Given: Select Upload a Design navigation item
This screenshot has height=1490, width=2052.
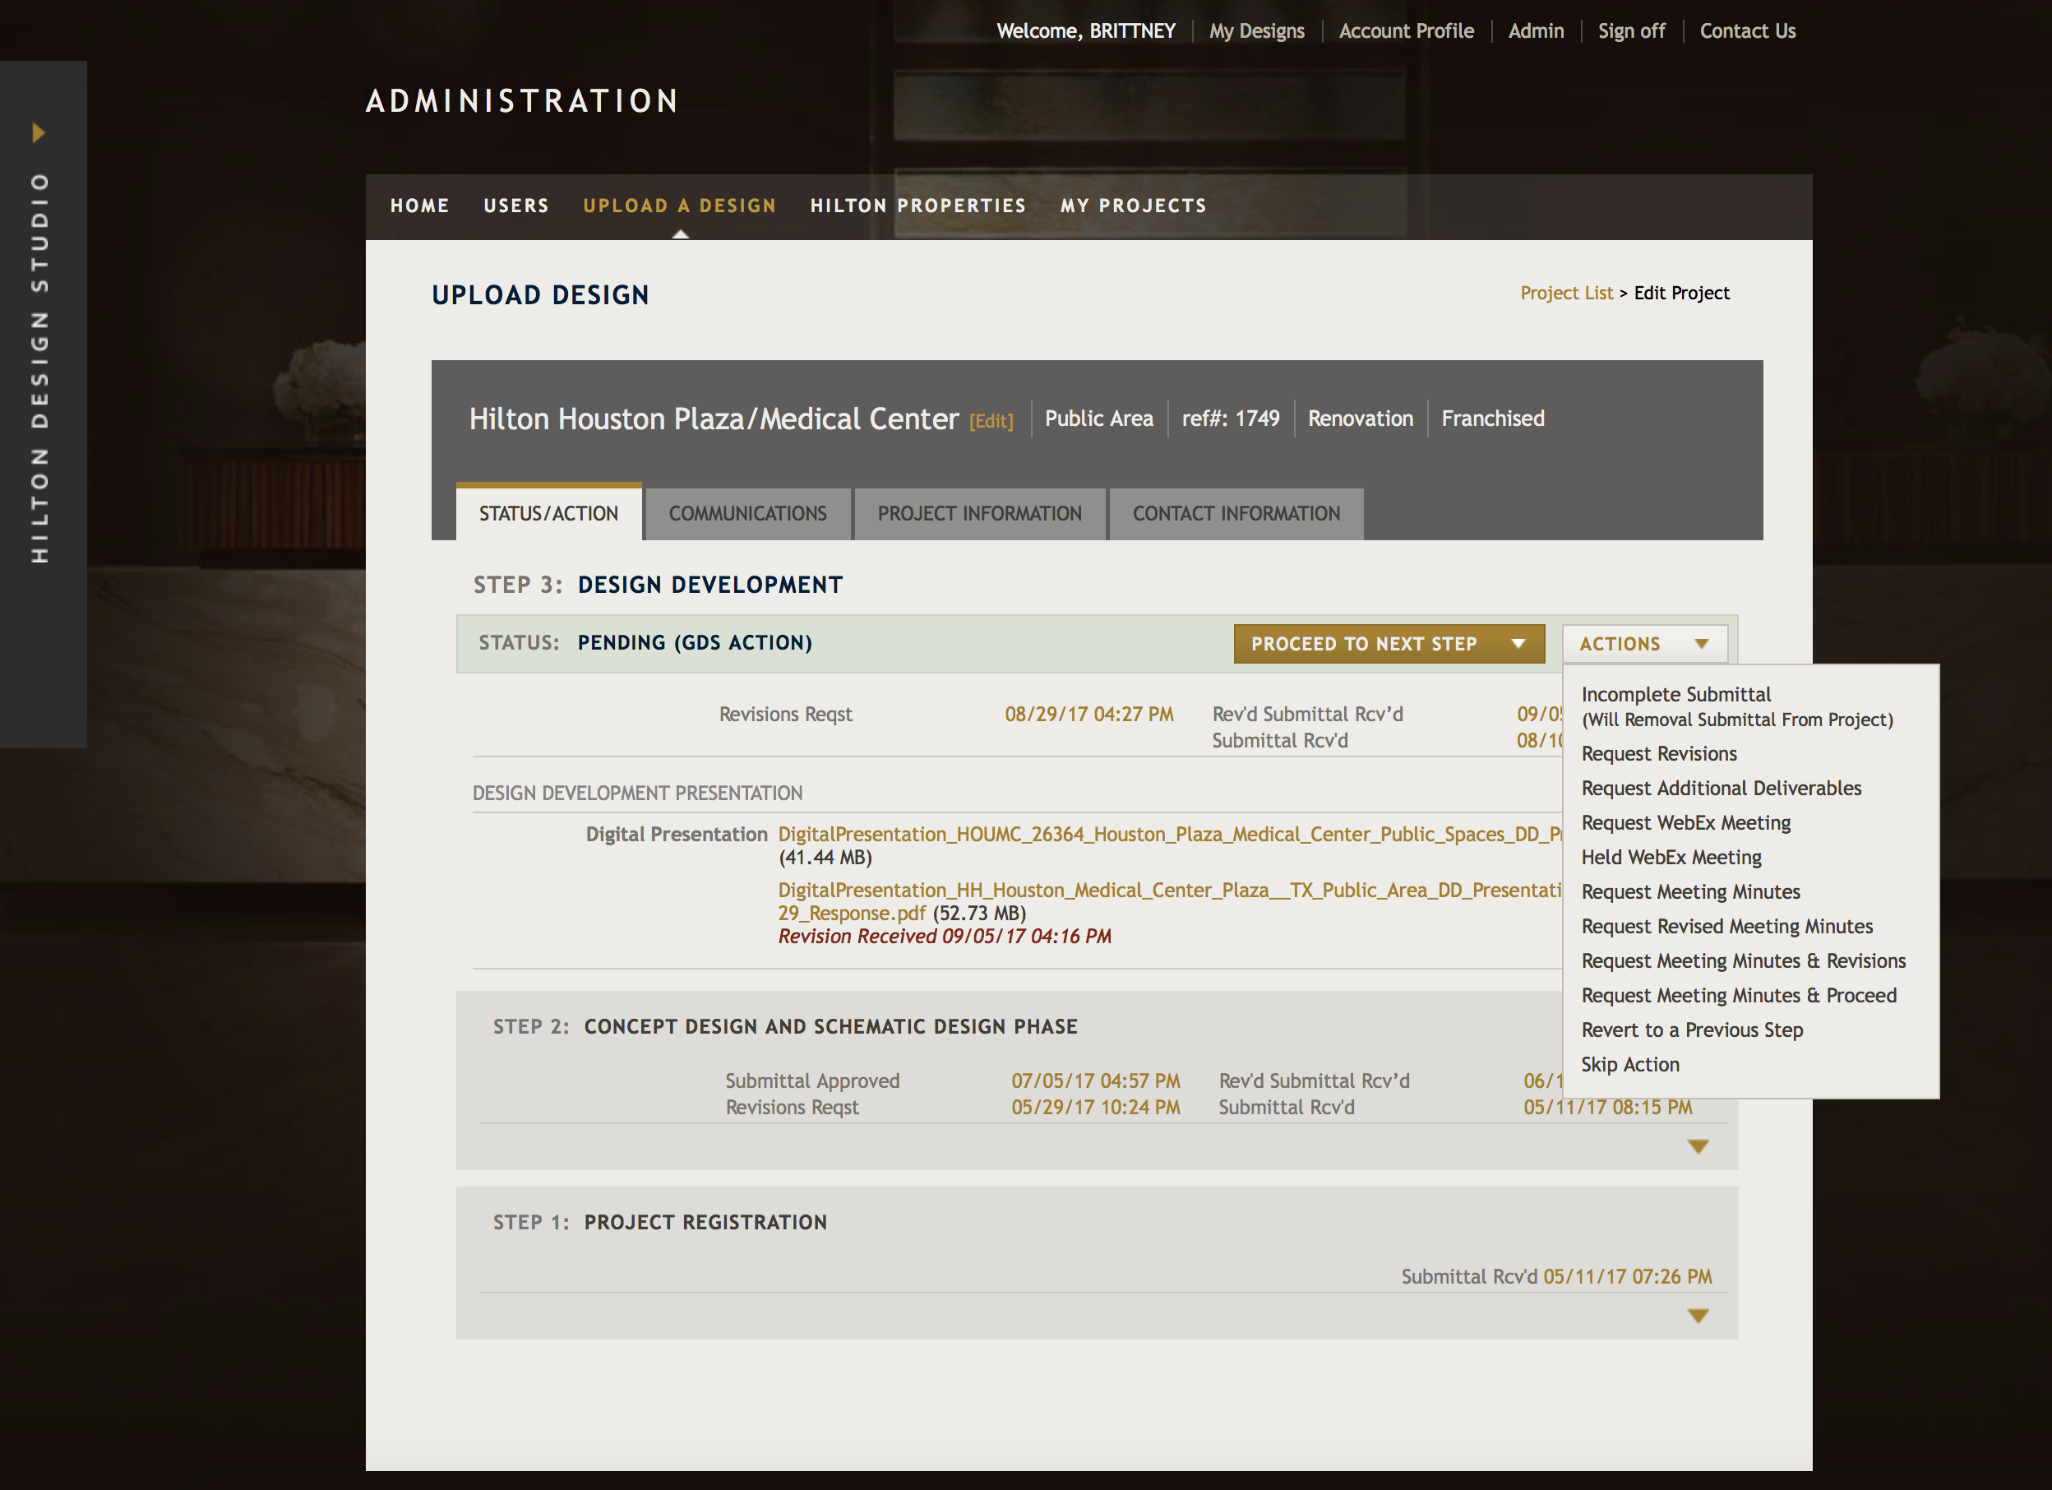Looking at the screenshot, I should [x=679, y=206].
